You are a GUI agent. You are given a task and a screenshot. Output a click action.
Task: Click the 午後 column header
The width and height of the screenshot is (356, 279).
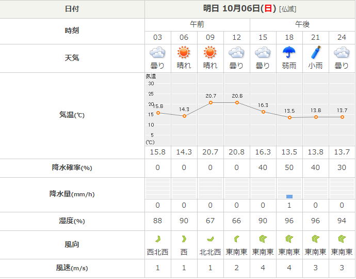(302, 24)
